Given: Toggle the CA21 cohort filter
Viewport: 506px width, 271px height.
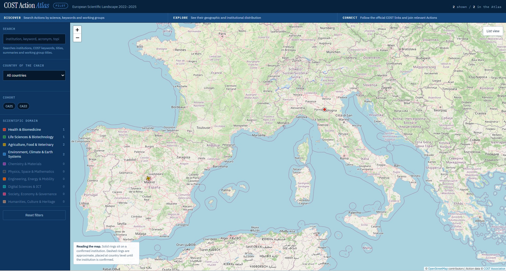Looking at the screenshot, I should pyautogui.click(x=9, y=106).
